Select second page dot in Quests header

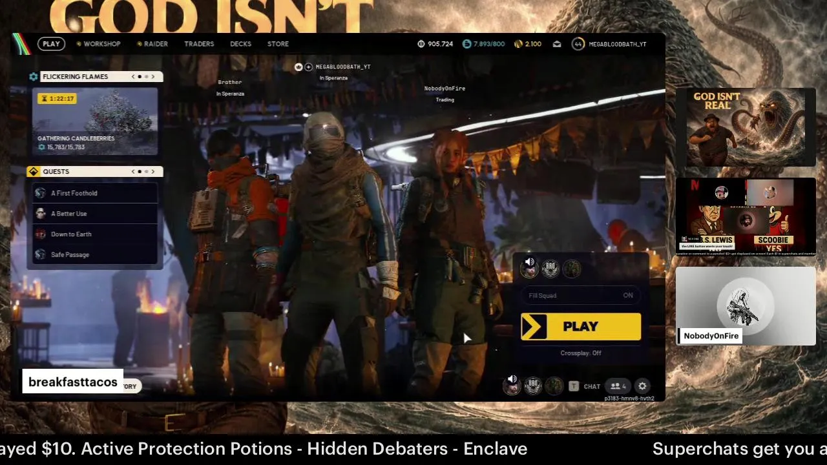coord(146,172)
